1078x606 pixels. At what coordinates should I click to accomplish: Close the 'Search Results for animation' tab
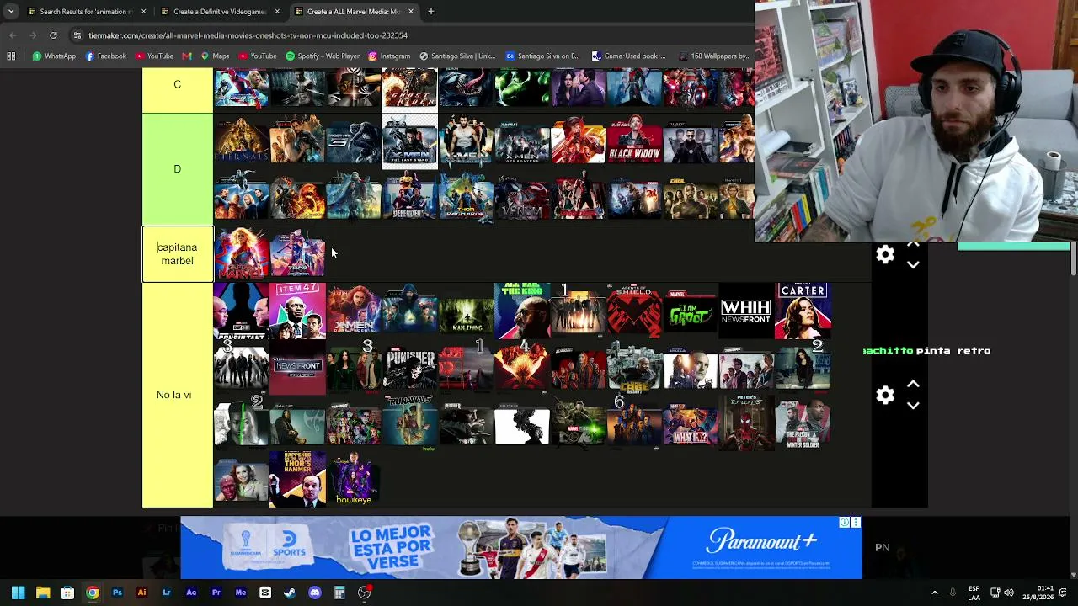tap(144, 12)
